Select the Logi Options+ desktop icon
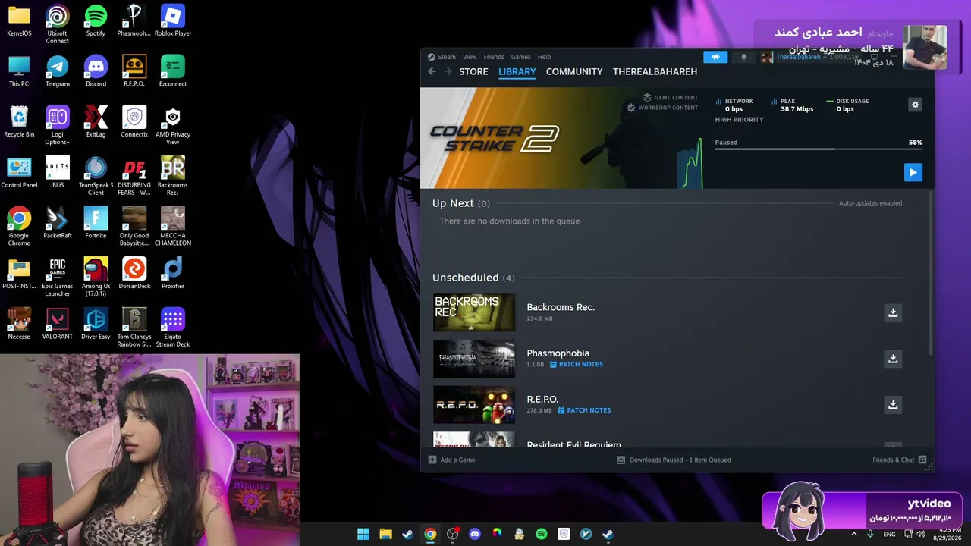The height and width of the screenshot is (546, 971). (x=57, y=125)
